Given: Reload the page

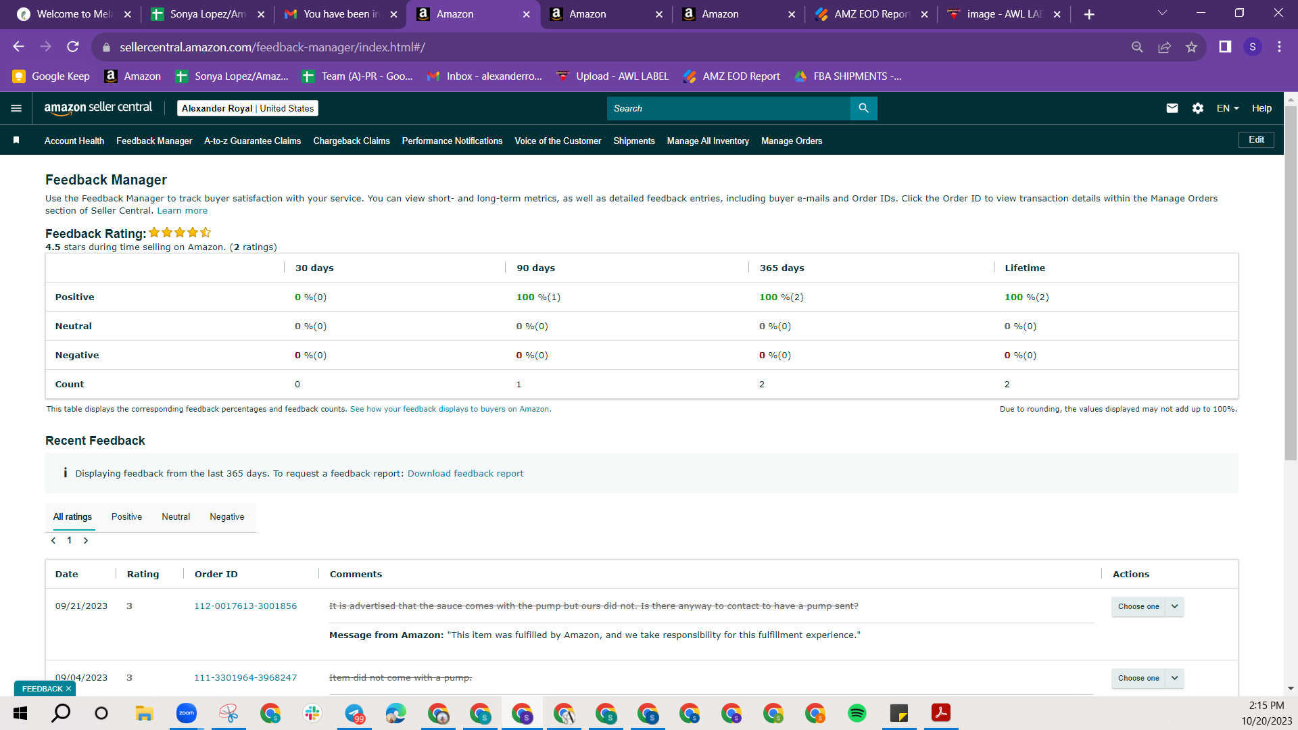Looking at the screenshot, I should (x=73, y=47).
